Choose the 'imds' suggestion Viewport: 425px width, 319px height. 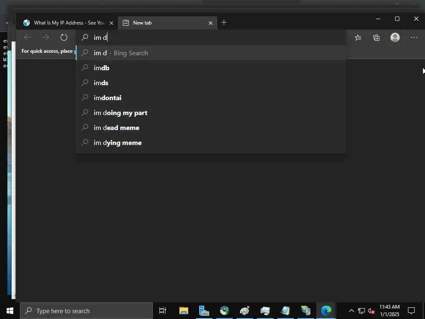(210, 83)
